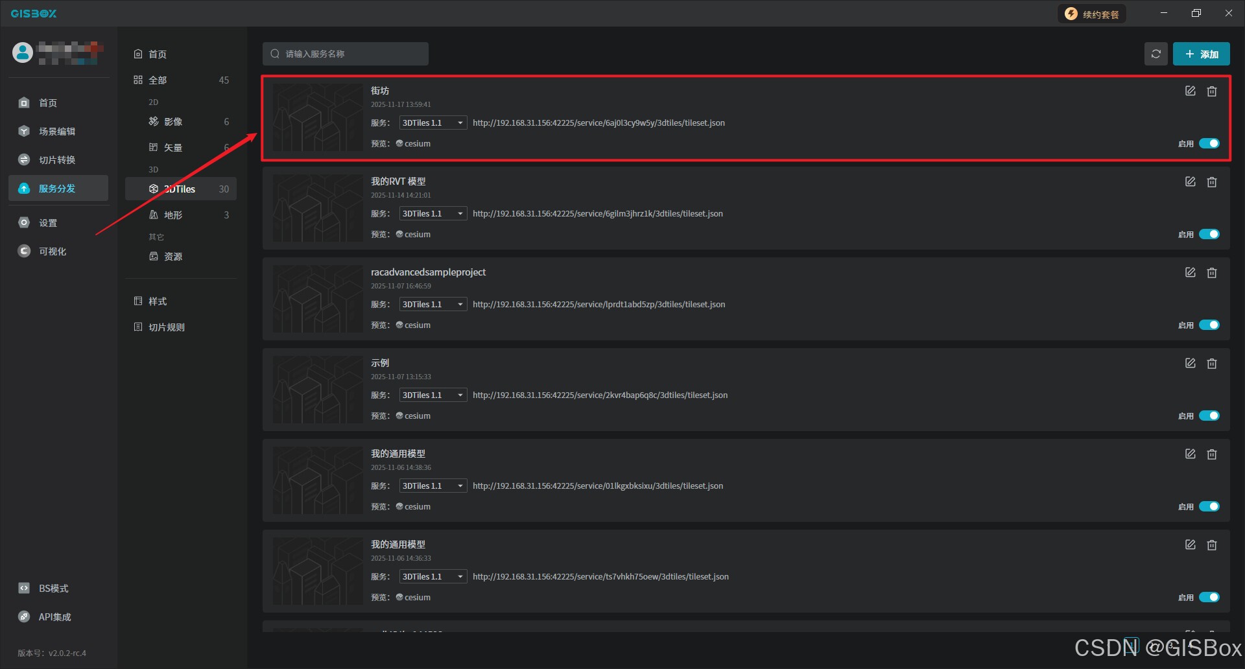Focus the service name search field

tap(345, 54)
